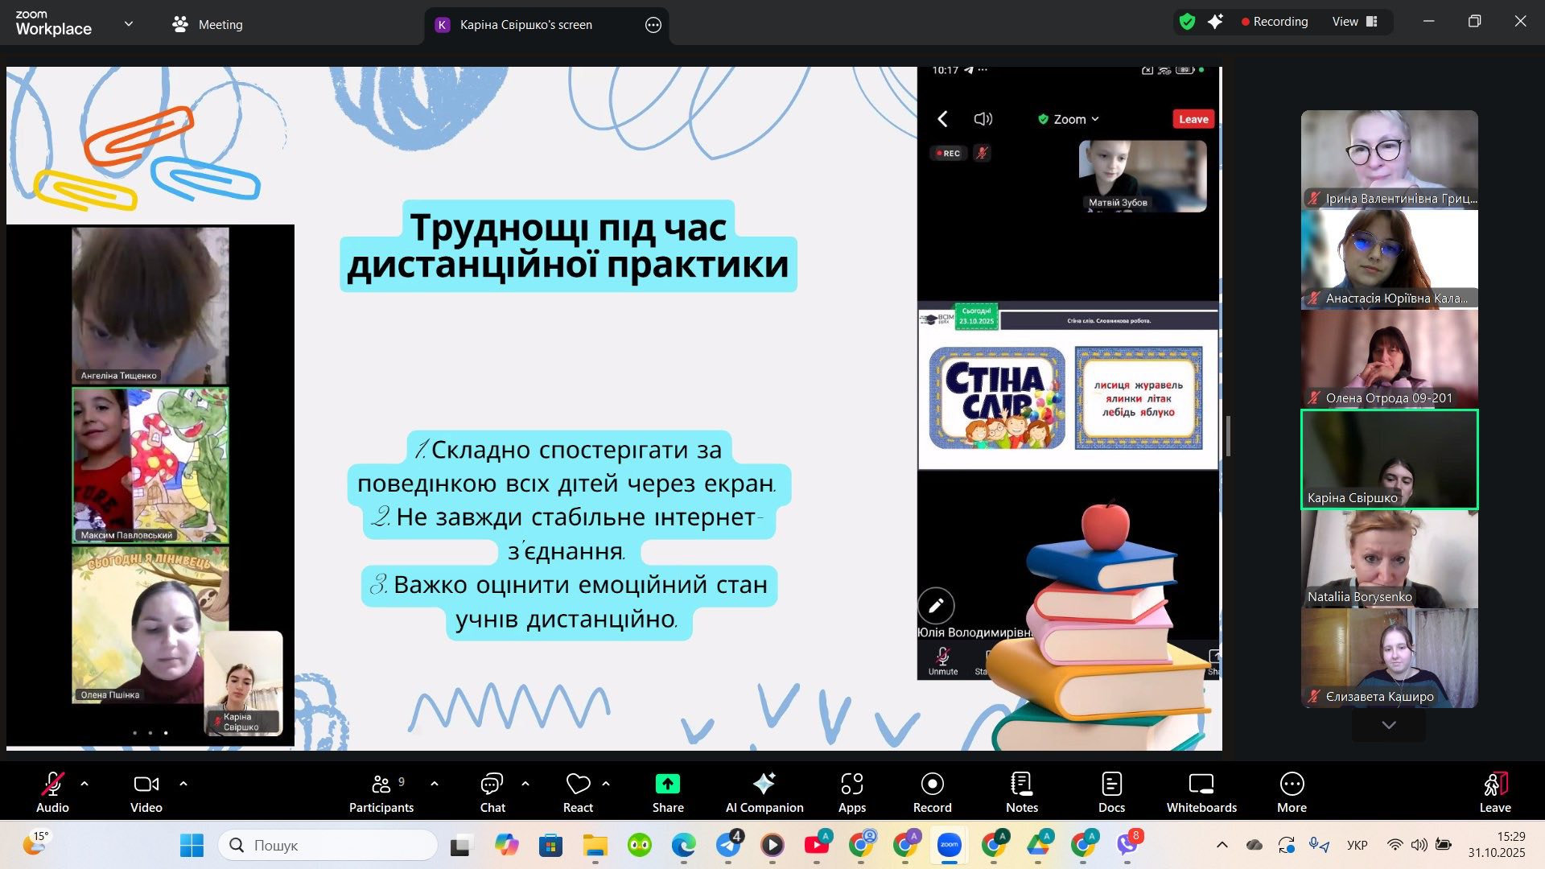Viewport: 1545px width, 869px height.
Task: Open the Apps toolbar item
Action: click(852, 792)
